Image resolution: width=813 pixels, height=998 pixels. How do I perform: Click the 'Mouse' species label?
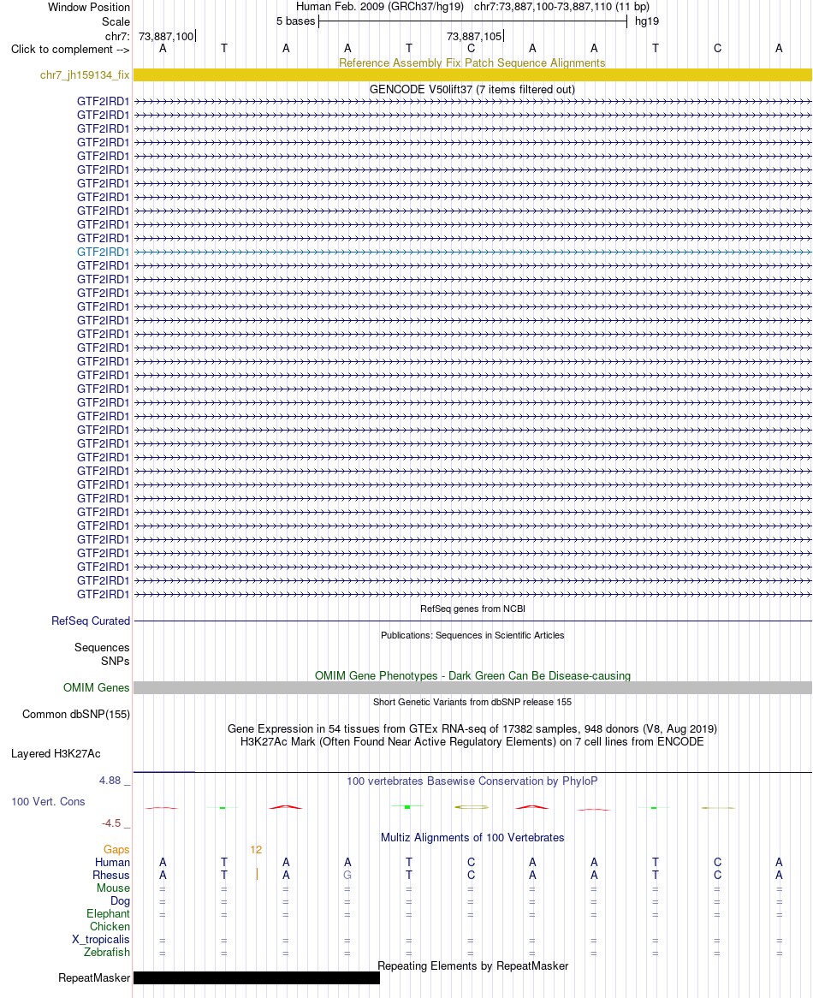[113, 888]
